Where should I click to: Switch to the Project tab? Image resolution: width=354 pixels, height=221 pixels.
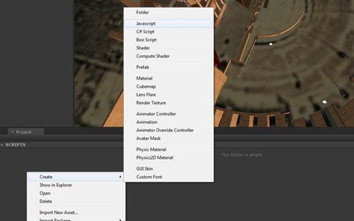pos(24,132)
